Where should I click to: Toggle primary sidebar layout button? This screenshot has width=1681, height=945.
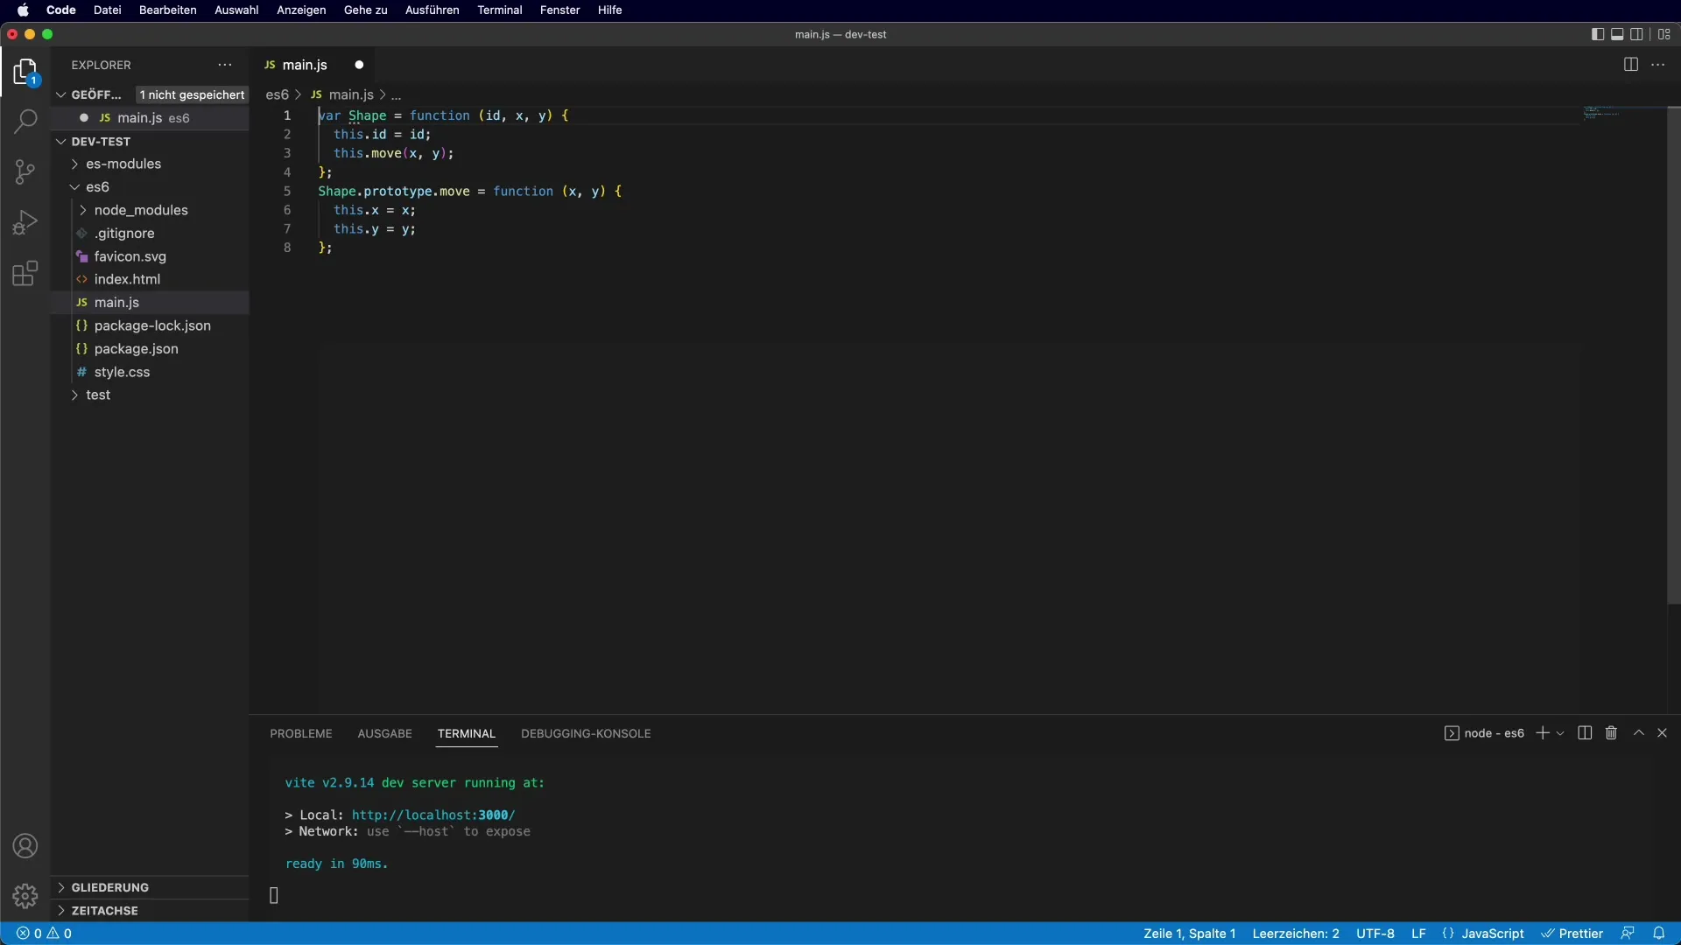1598,34
